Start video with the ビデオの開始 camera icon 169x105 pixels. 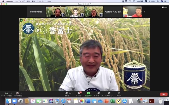[18, 93]
